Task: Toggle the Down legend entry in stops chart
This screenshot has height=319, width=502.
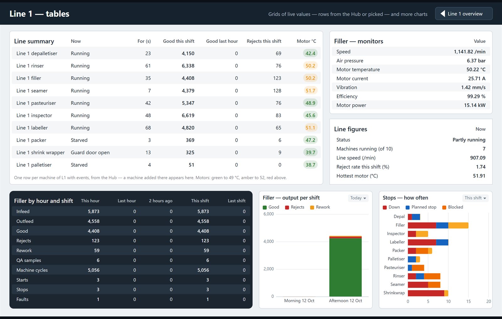Action: (x=391, y=207)
